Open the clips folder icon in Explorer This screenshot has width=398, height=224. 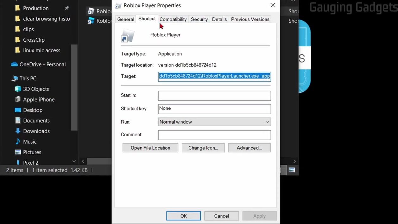[x=17, y=29]
